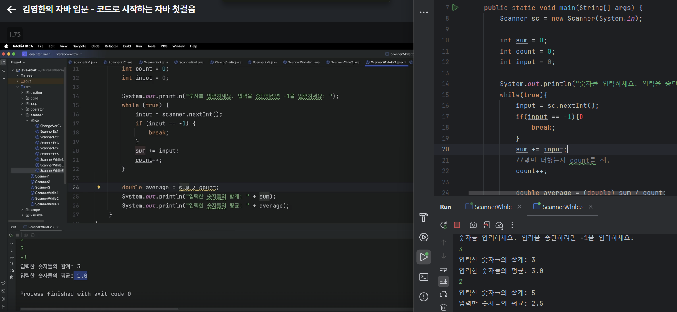This screenshot has width=677, height=312.
Task: Open the Build menu in video IntelliJ
Action: (x=127, y=46)
